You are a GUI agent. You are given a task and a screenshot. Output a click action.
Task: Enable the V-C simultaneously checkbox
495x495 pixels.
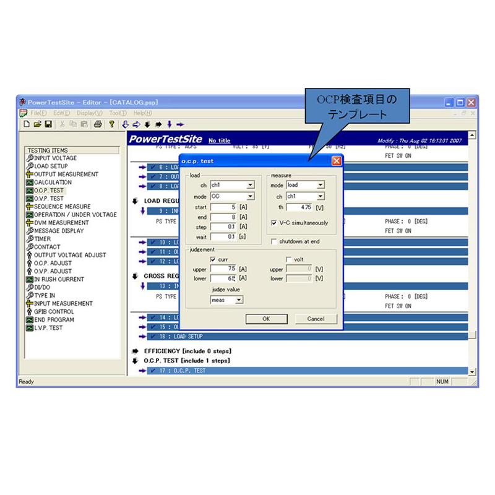tap(273, 223)
